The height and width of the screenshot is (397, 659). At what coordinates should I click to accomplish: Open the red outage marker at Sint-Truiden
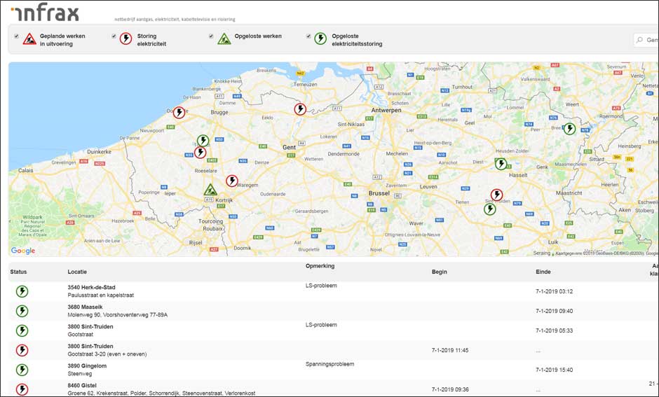coord(497,195)
